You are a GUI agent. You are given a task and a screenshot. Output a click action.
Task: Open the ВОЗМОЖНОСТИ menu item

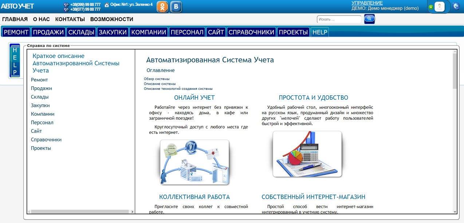pos(111,19)
